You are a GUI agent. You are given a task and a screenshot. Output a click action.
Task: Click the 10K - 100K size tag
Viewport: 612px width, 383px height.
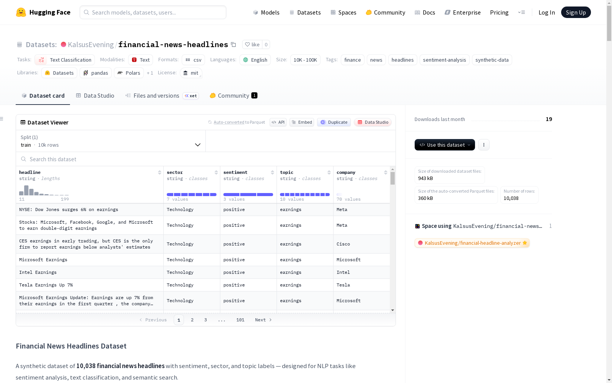point(305,60)
